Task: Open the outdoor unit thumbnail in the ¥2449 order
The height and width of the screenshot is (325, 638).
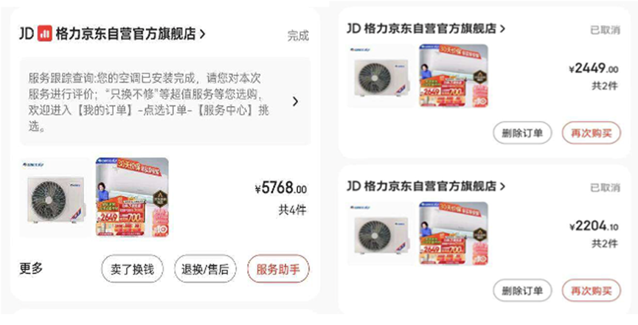Action: click(x=381, y=76)
